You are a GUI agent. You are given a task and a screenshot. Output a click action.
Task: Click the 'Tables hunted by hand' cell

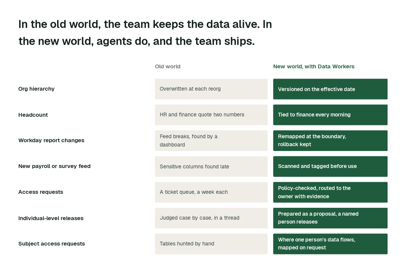click(x=211, y=244)
